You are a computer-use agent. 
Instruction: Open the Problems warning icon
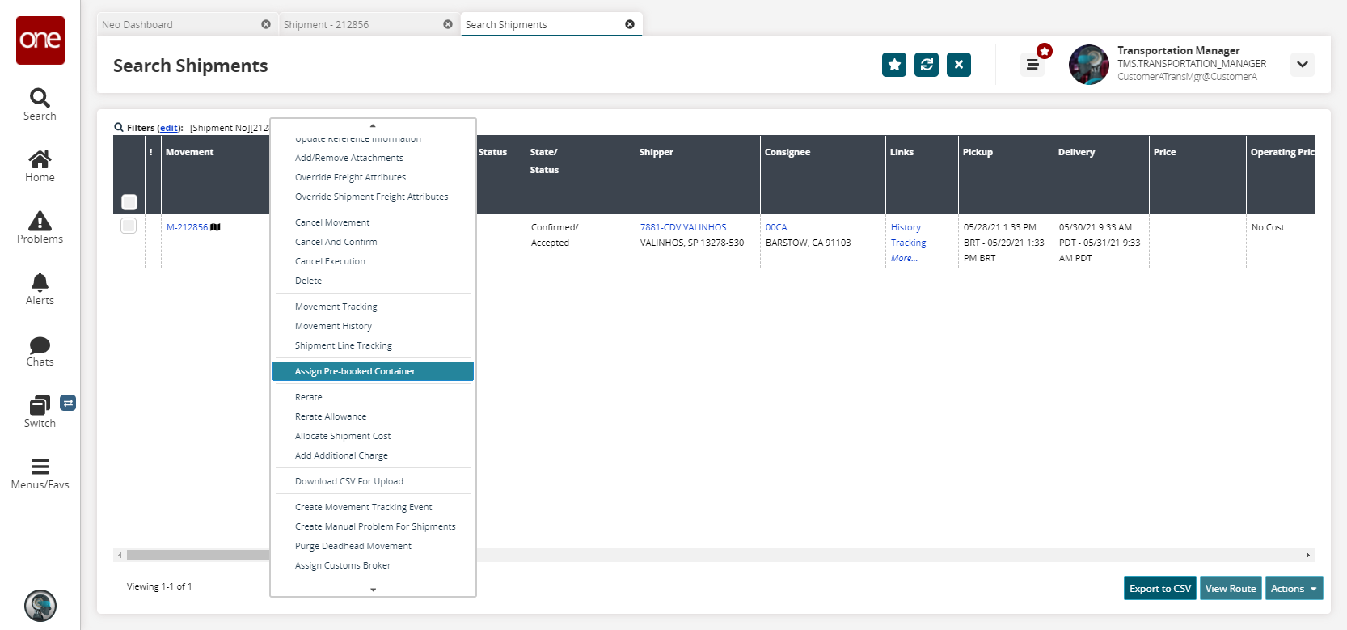40,221
